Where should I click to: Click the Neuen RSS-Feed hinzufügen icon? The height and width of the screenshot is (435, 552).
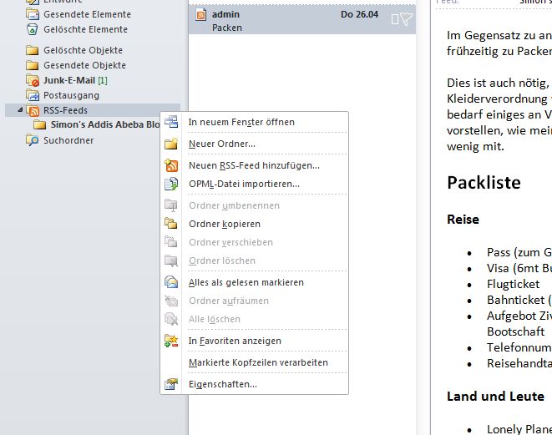[x=171, y=165]
